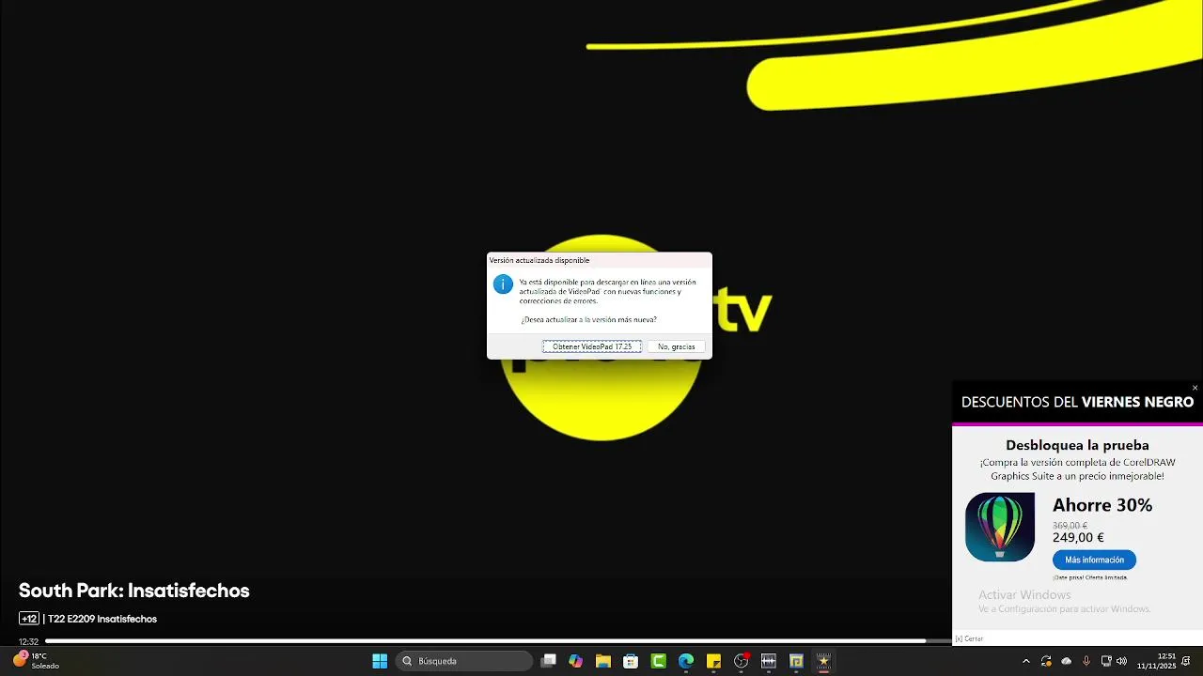Open Microsoft Store from the taskbar
The height and width of the screenshot is (676, 1203).
click(x=631, y=661)
